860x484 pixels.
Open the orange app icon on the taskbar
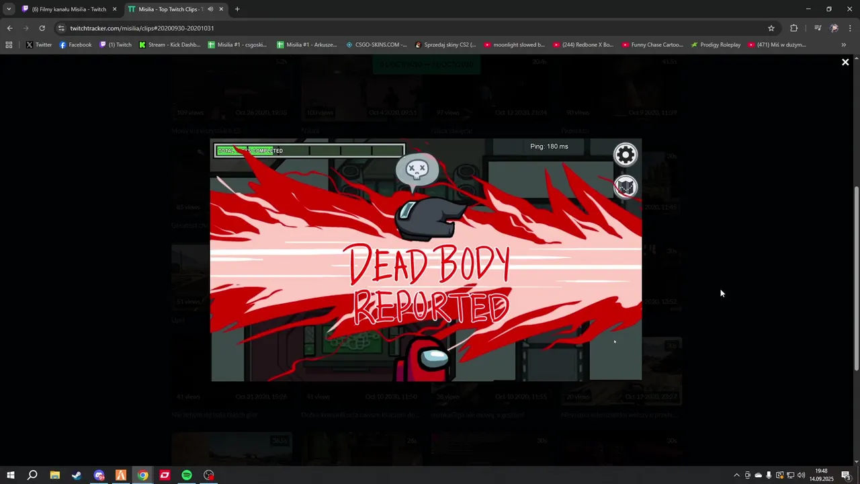pos(121,475)
